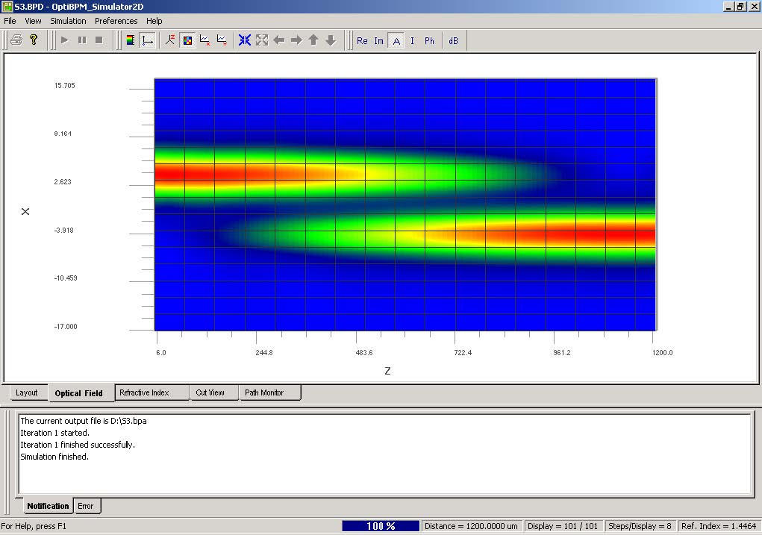Open the Simulation menu
Image resolution: width=762 pixels, height=535 pixels.
click(x=68, y=21)
